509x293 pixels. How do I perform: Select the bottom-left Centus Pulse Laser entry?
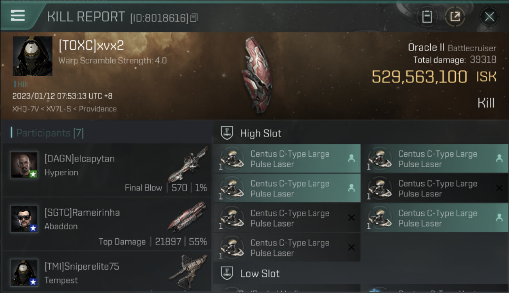287,248
